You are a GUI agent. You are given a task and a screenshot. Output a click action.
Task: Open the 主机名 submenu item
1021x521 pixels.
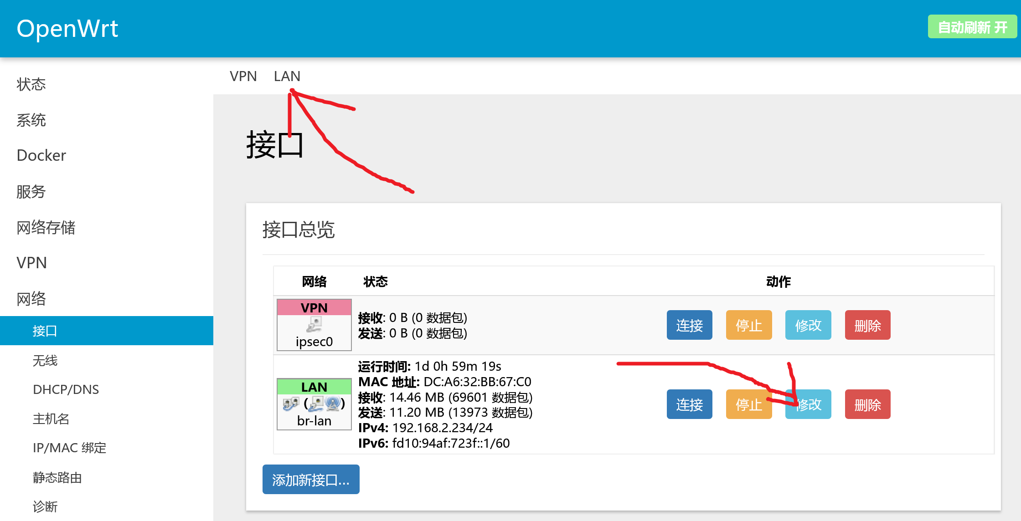pyautogui.click(x=51, y=419)
